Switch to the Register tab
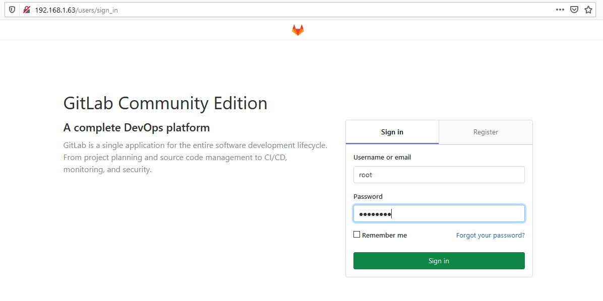 coord(486,132)
